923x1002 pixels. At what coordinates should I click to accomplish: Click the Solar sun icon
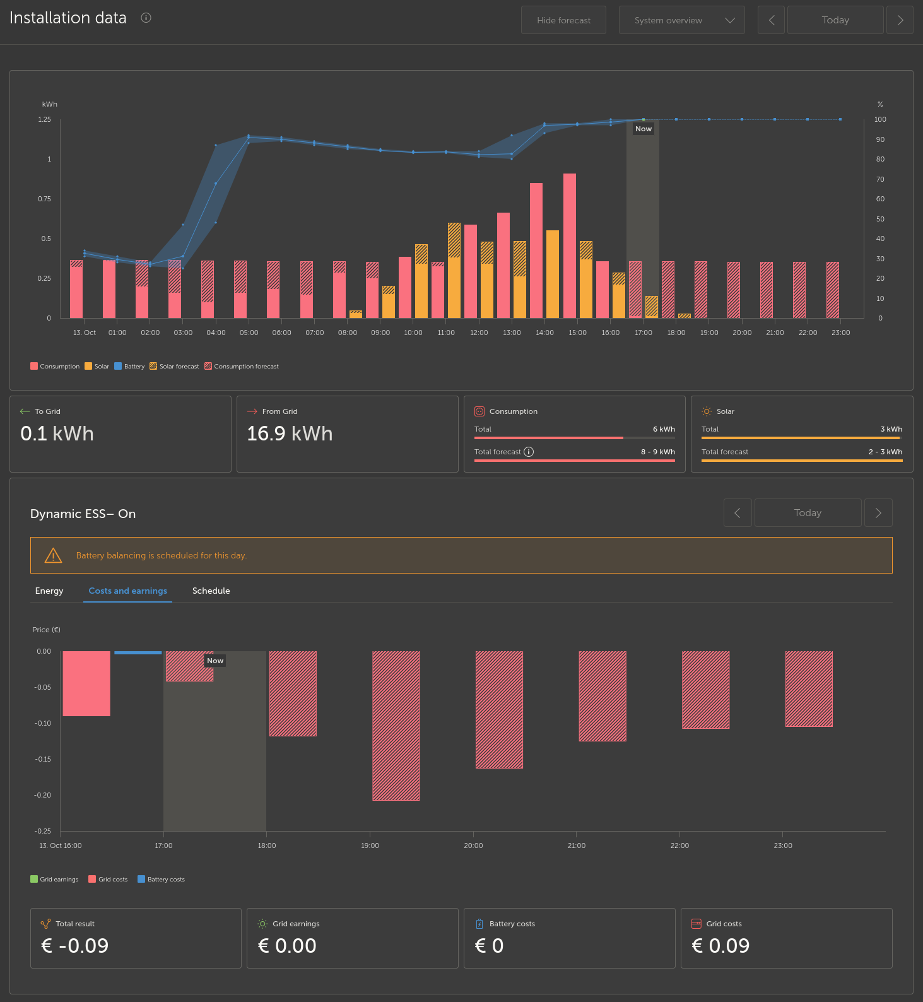[707, 411]
